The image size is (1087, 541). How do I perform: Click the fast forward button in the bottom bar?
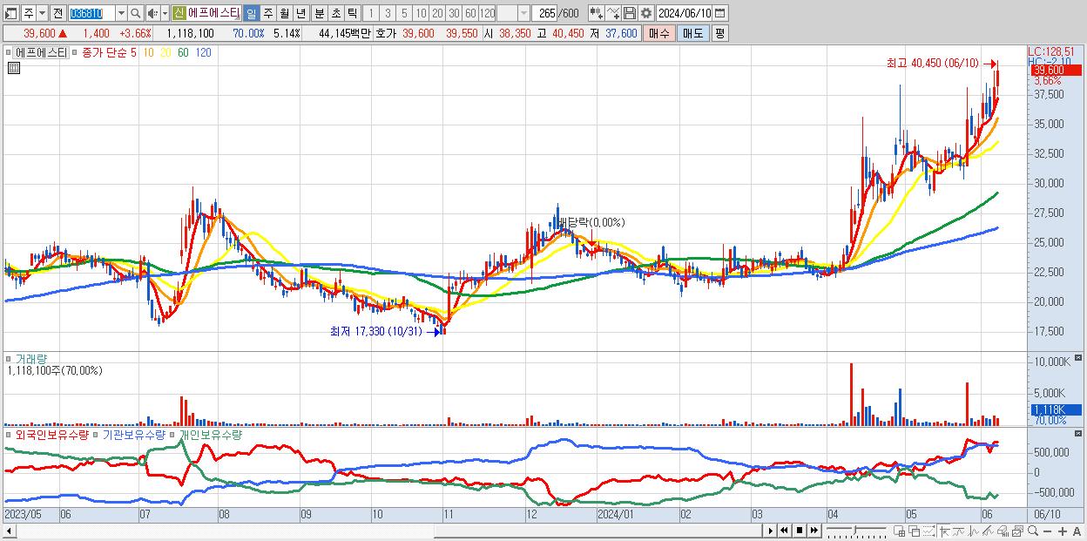click(x=814, y=531)
